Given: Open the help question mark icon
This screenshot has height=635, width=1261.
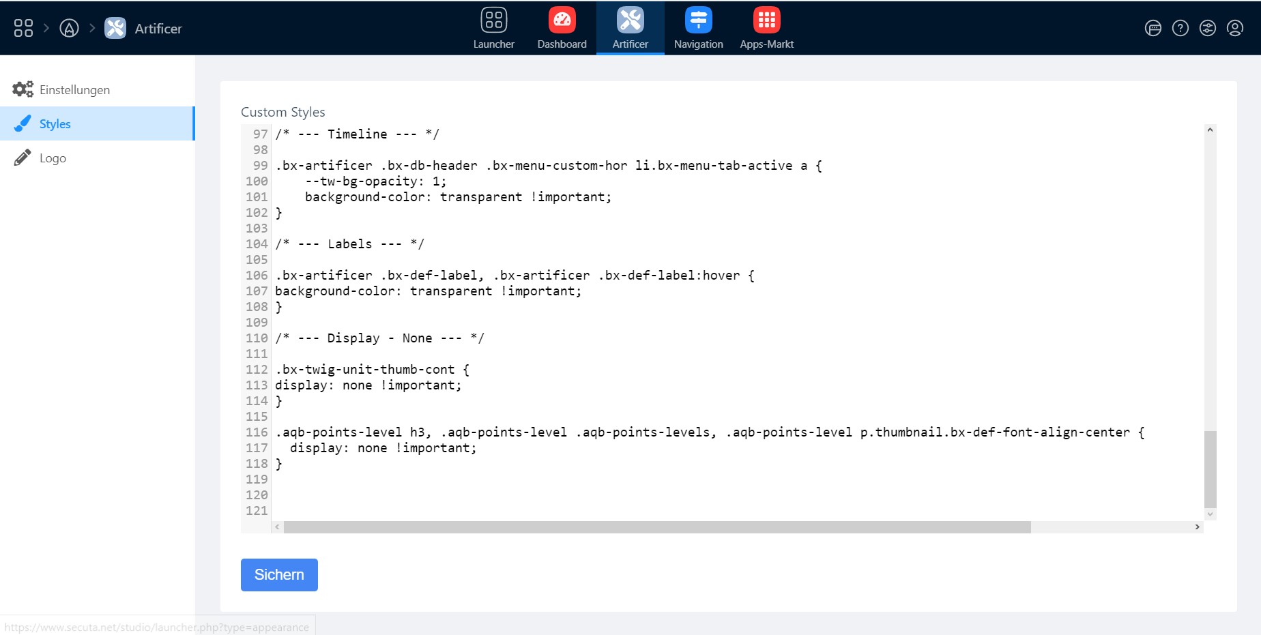Looking at the screenshot, I should [x=1180, y=28].
